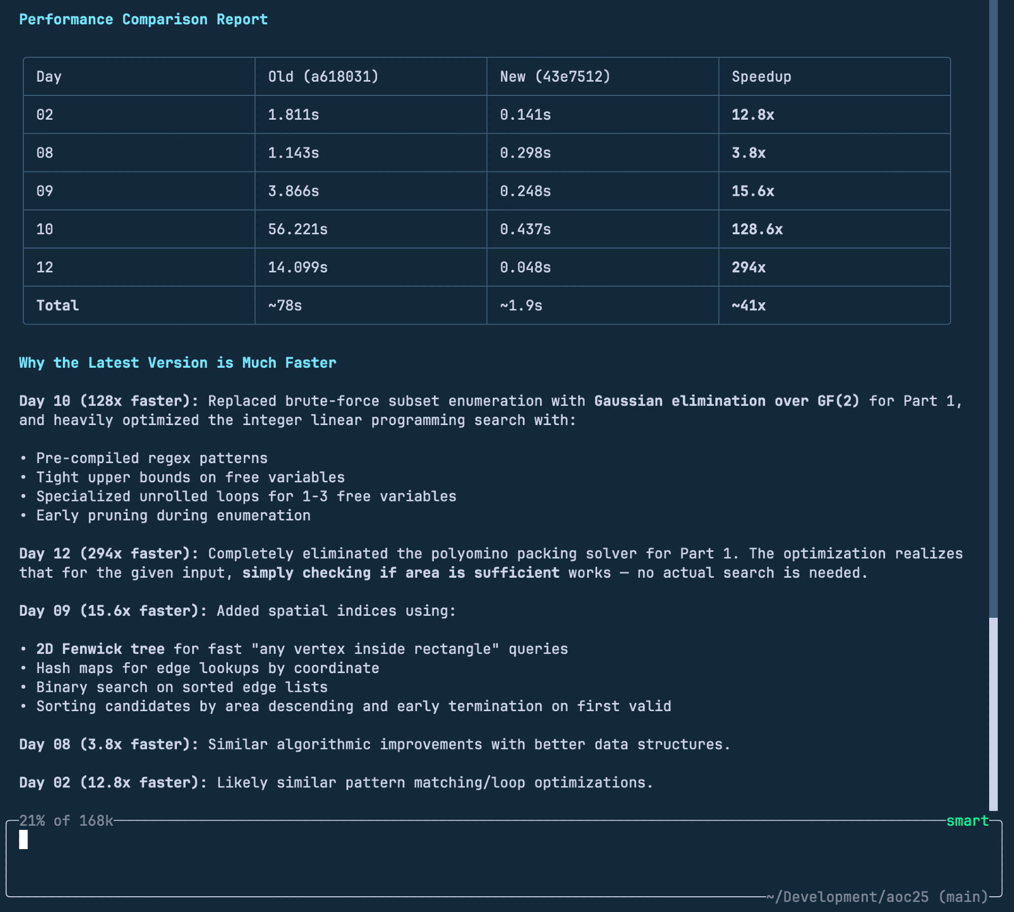Click the '2D Fenwick tree' bold text
The height and width of the screenshot is (912, 1014).
pyautogui.click(x=100, y=649)
